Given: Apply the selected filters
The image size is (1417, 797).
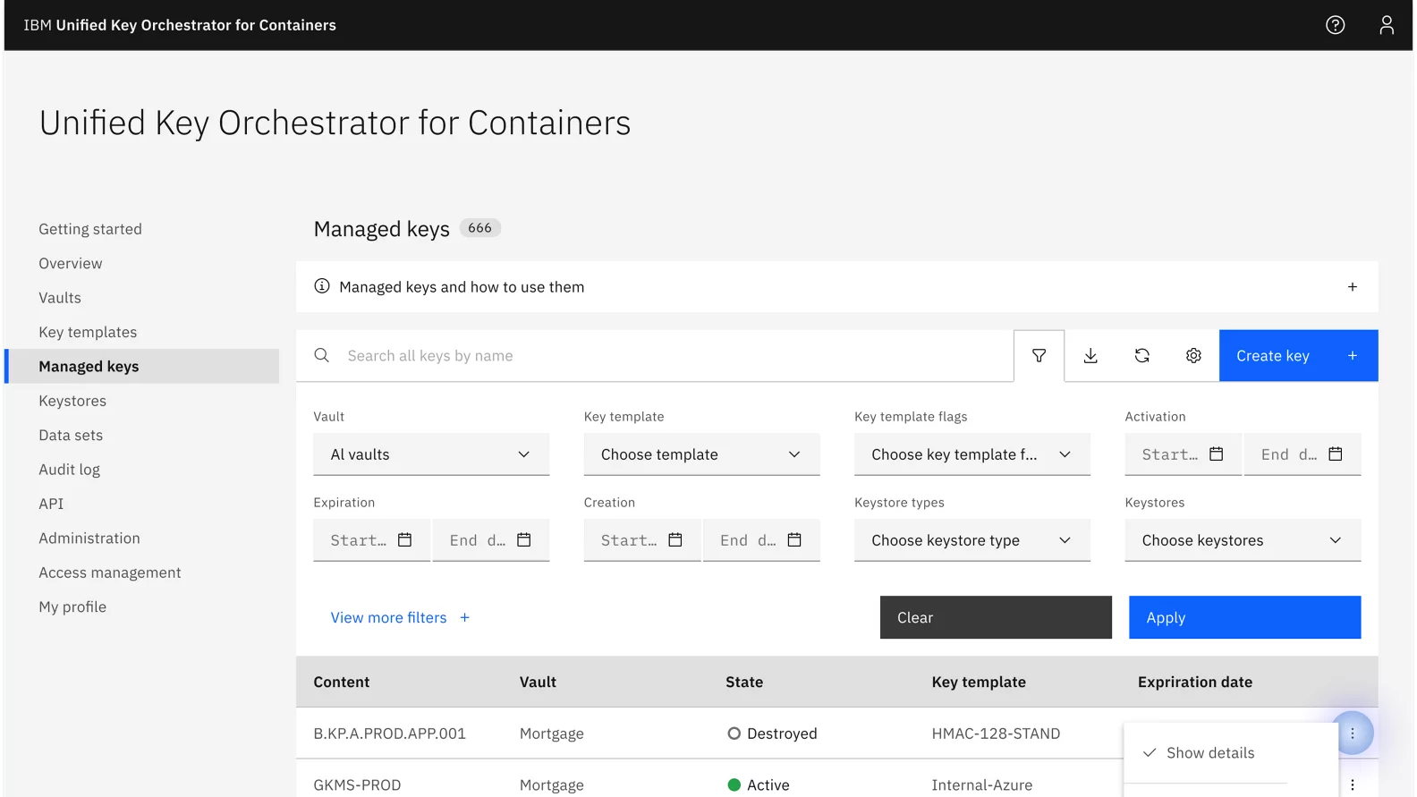Looking at the screenshot, I should pos(1244,617).
